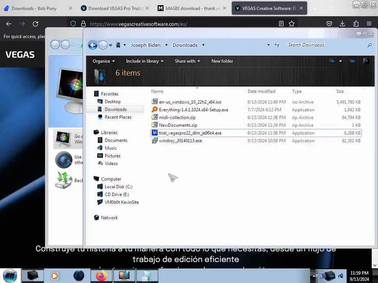Click the ISO archive file icon
The image size is (378, 283).
tap(155, 102)
